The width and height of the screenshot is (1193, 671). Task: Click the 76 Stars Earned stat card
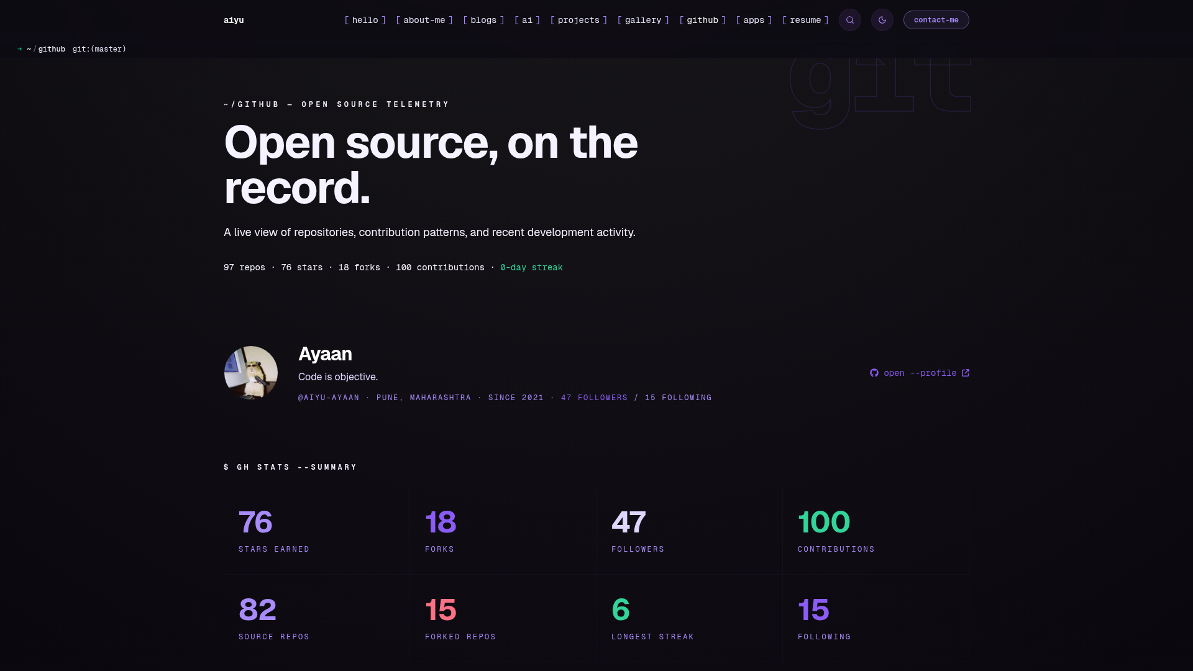point(317,531)
